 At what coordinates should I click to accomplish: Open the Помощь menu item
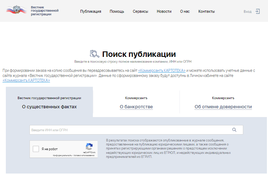coord(117,11)
